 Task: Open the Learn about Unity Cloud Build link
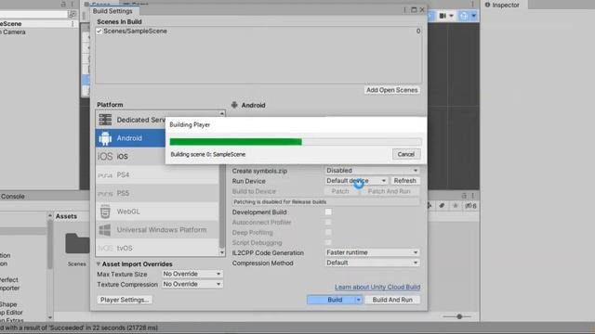coord(377,287)
